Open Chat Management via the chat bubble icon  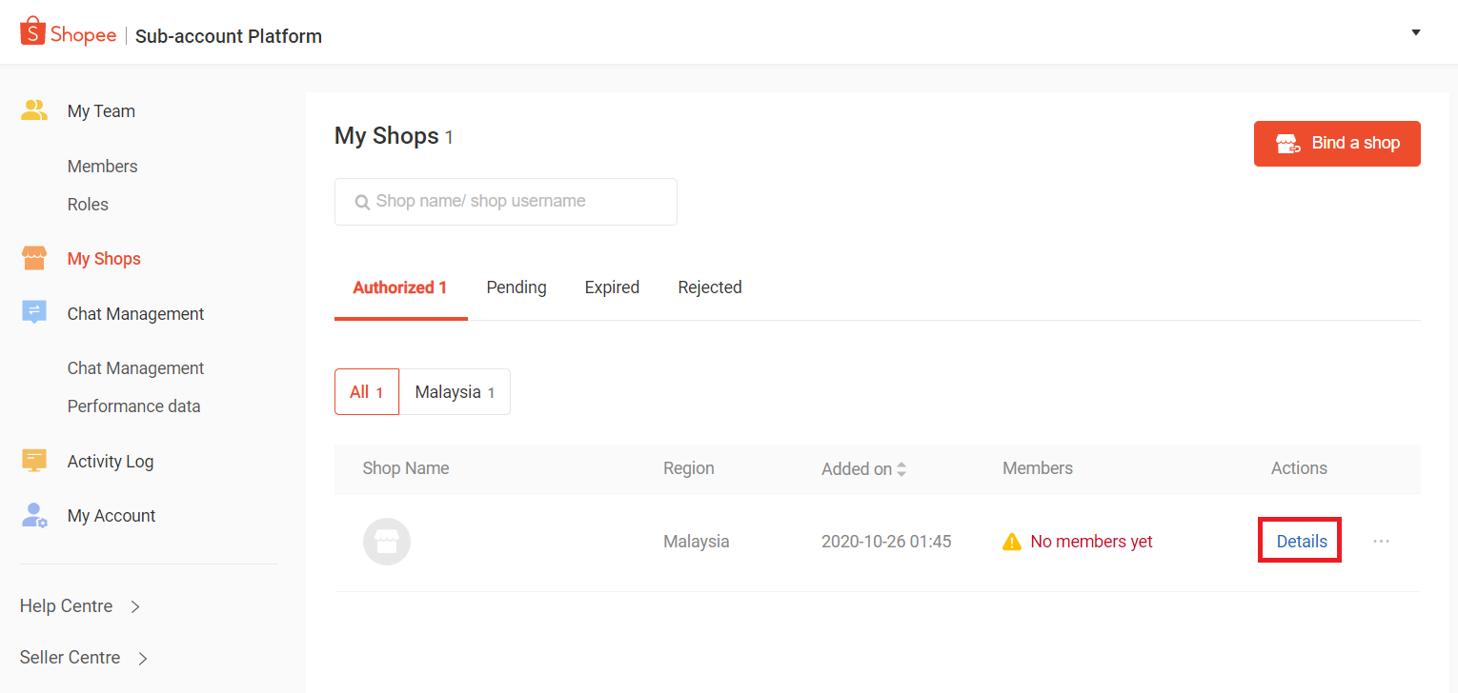34,312
